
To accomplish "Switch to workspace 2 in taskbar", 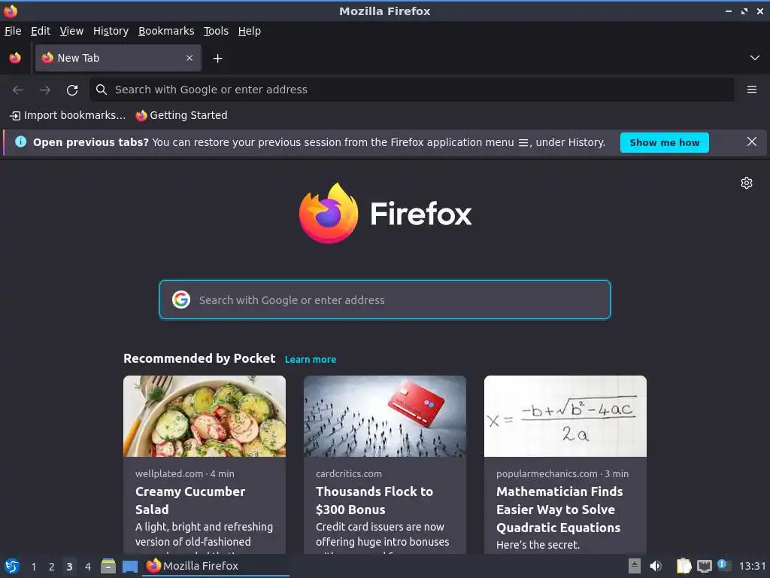I will [x=52, y=567].
